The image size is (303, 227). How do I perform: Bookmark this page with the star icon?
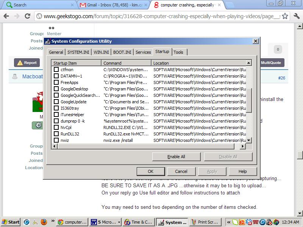pyautogui.click(x=285, y=16)
